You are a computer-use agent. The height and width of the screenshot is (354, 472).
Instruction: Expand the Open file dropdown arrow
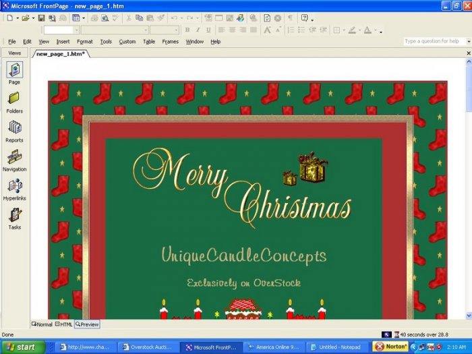coord(33,18)
